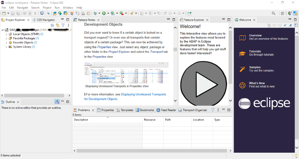Expand the Favorite Objects tree node
This screenshot has height=159, width=299.
click(6, 43)
